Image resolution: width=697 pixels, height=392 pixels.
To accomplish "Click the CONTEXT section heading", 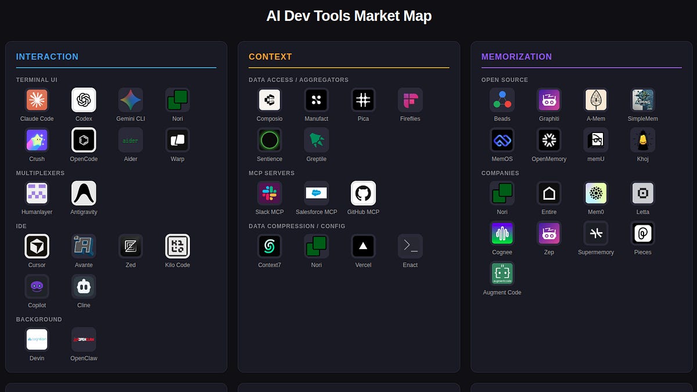I will tap(270, 57).
